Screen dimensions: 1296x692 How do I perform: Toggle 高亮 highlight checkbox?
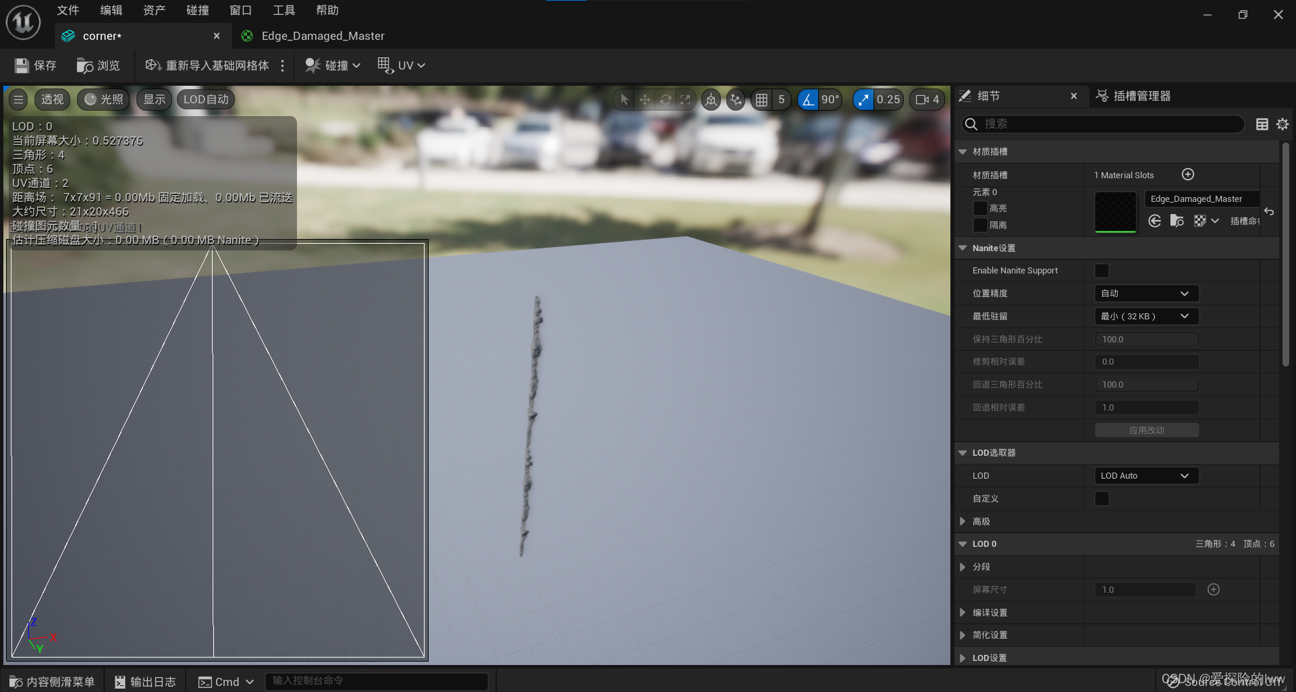(x=980, y=209)
